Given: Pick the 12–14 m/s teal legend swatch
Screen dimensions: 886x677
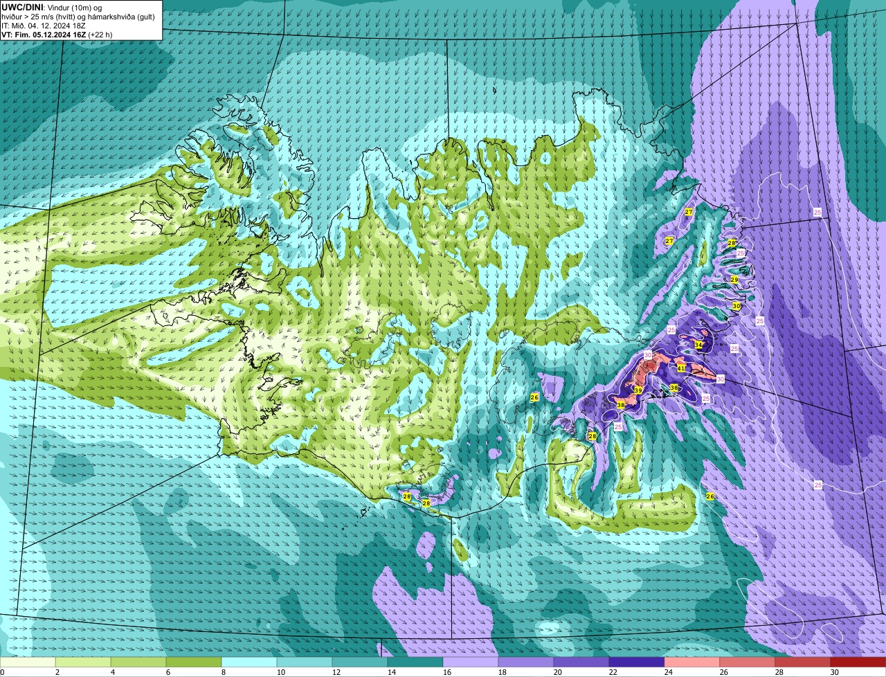Looking at the screenshot, I should [360, 662].
